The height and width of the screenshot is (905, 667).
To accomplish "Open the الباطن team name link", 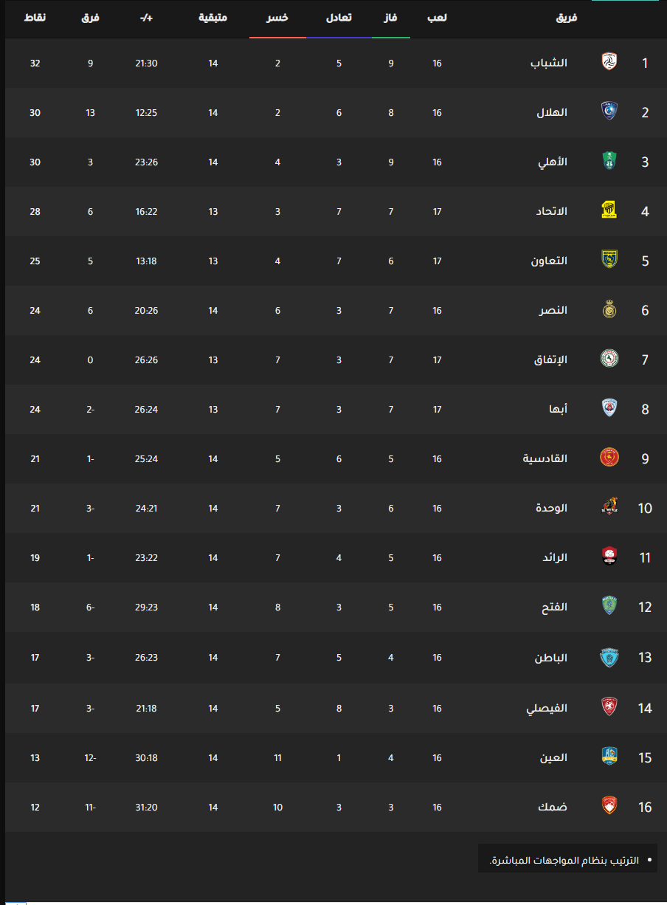I will pyautogui.click(x=551, y=657).
